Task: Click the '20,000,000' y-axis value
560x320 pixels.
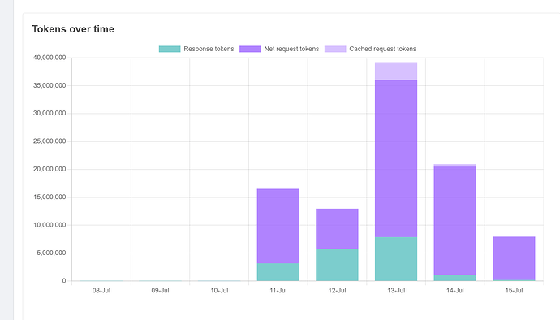Action: coord(50,169)
